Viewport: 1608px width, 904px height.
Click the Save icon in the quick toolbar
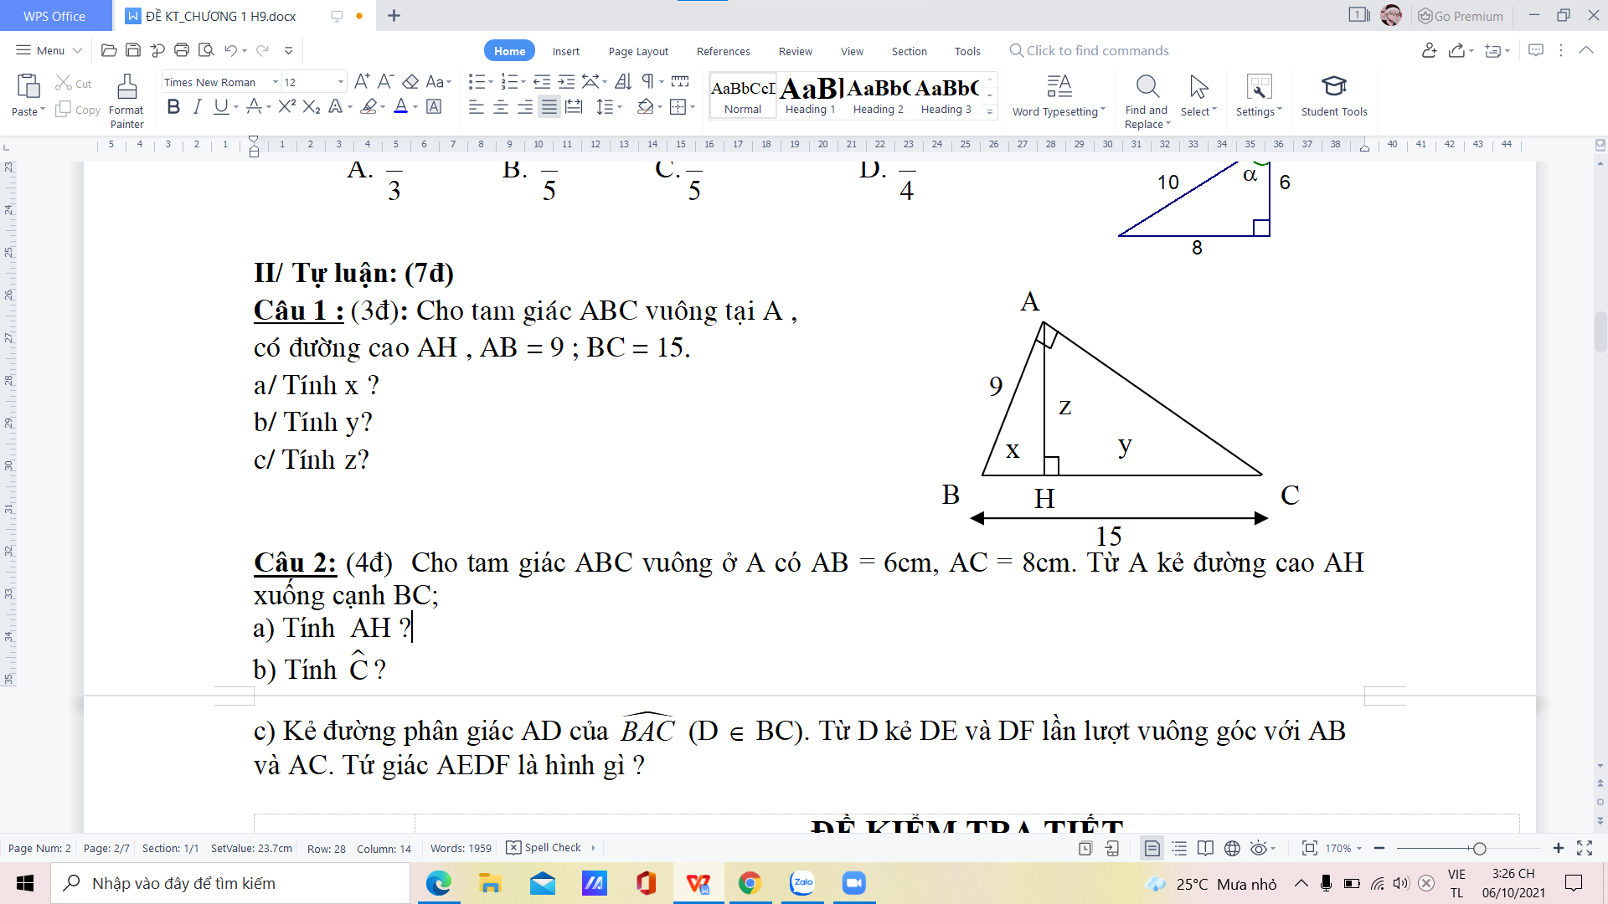tap(132, 50)
